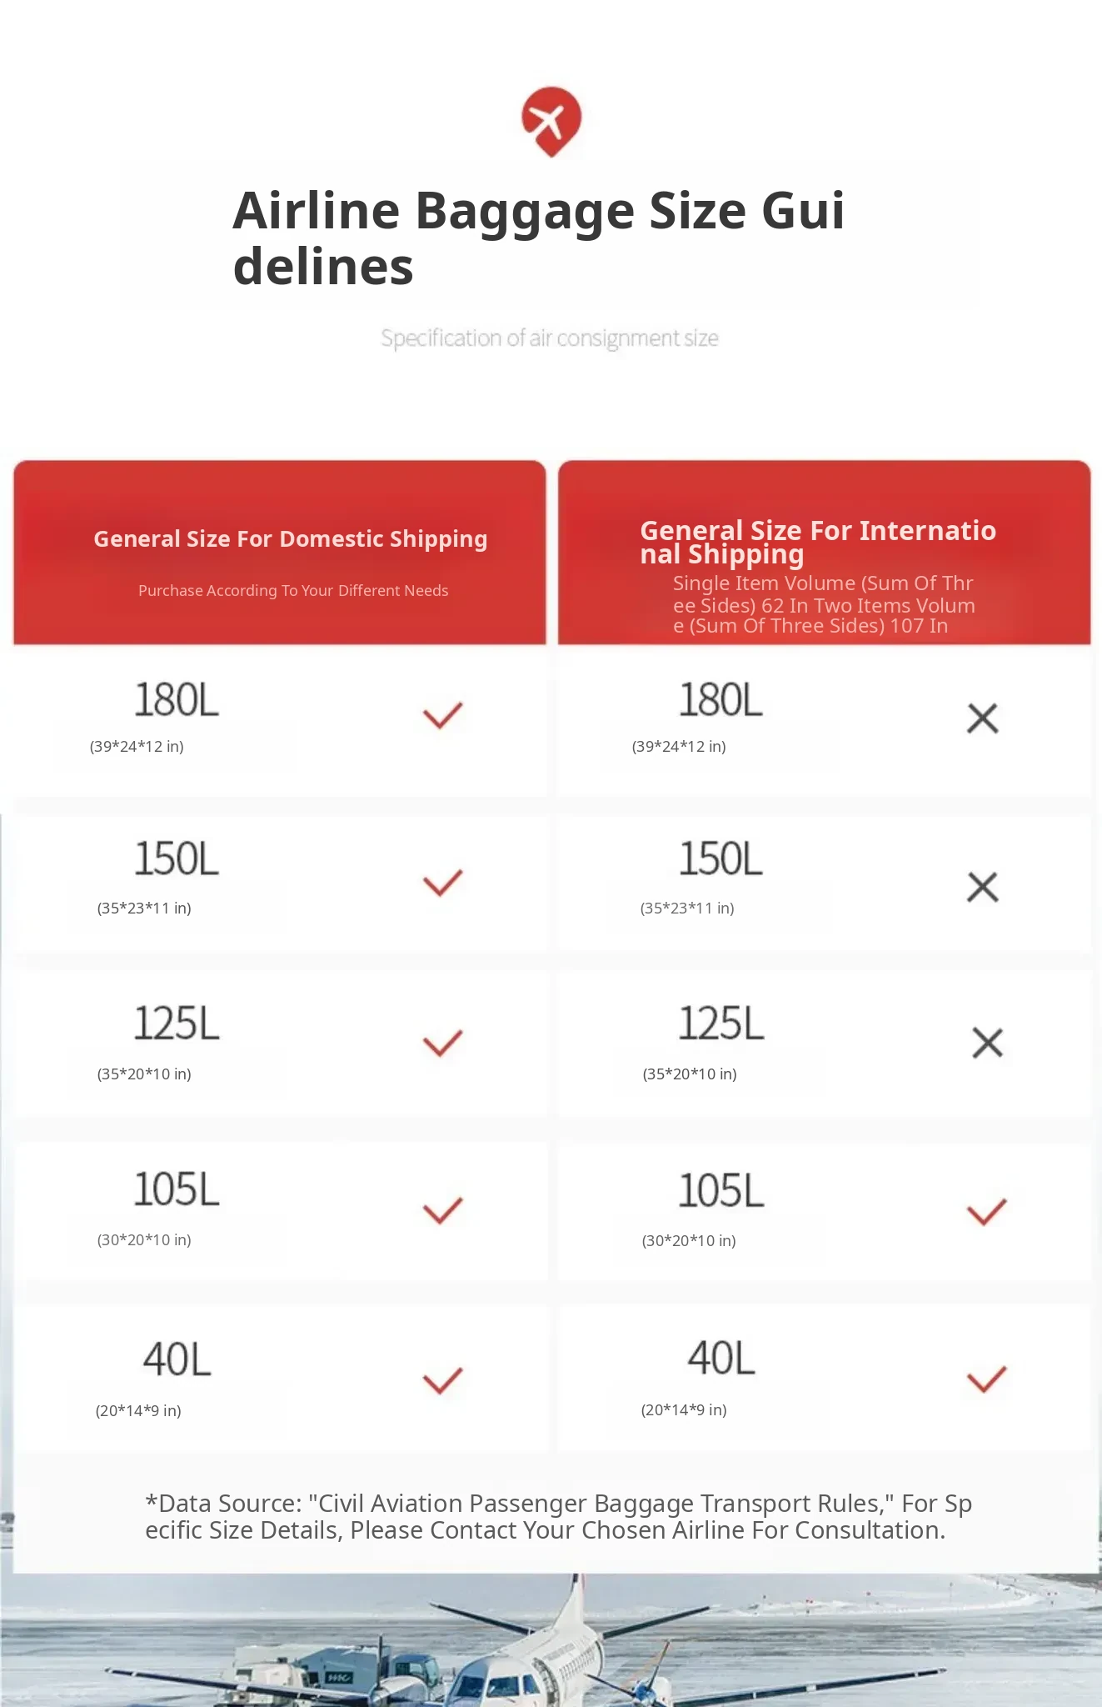Click the international 105L (30*20*10 in) label
This screenshot has height=1707, width=1102.
(x=689, y=1240)
